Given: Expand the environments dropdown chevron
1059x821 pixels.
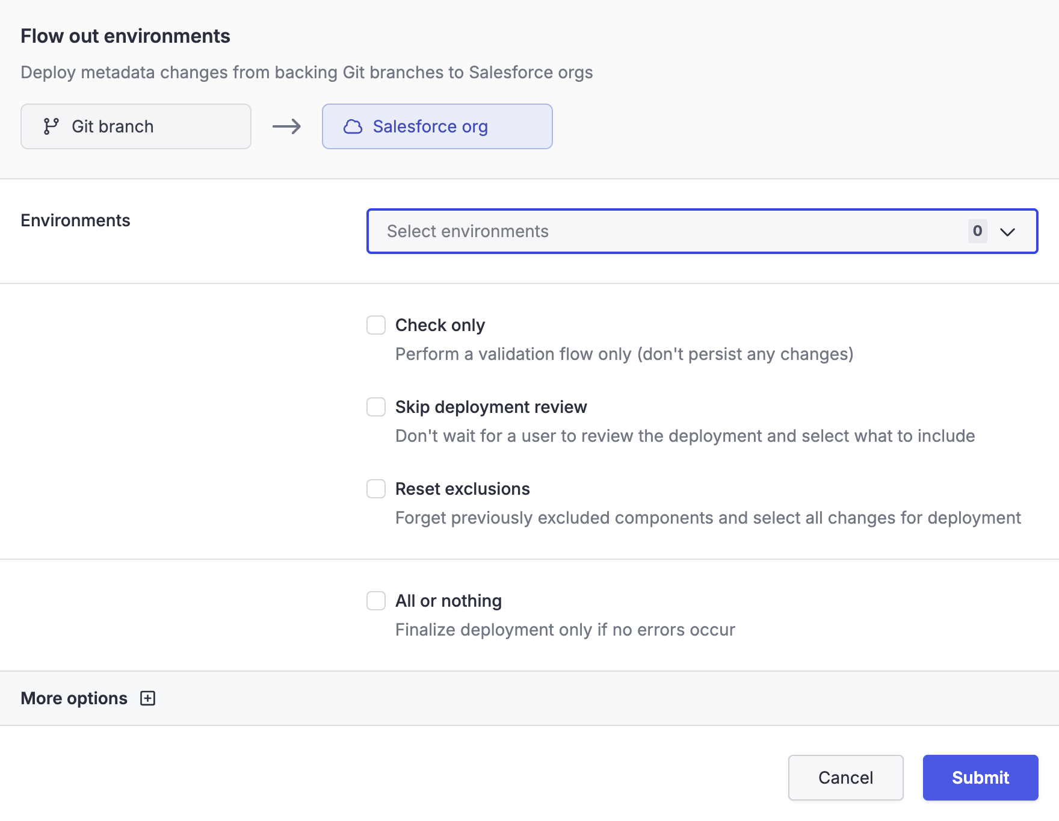Looking at the screenshot, I should click(1007, 232).
